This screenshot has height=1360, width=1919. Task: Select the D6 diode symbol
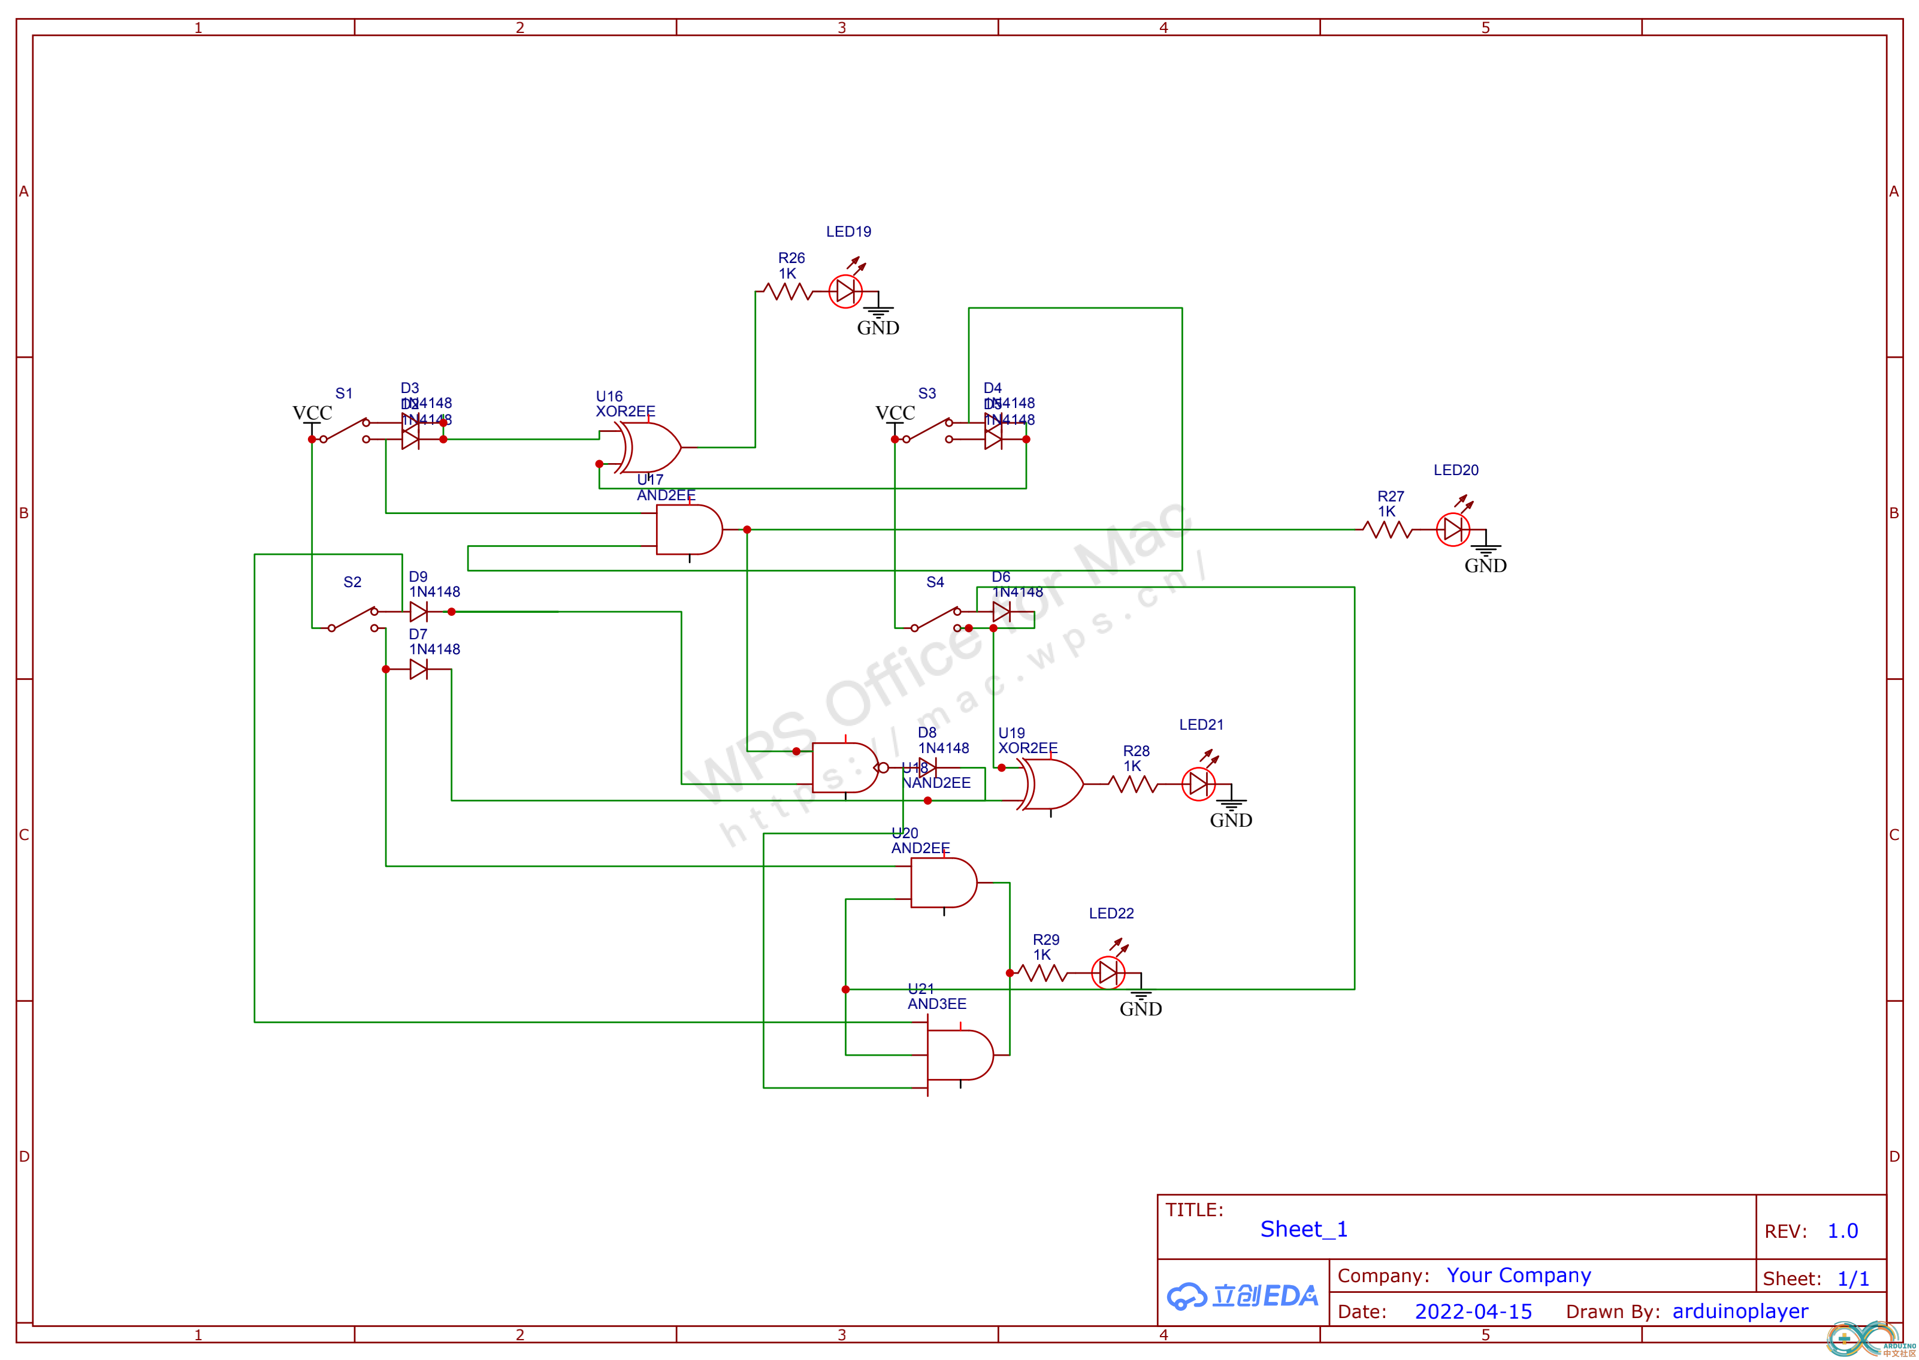click(x=1002, y=611)
